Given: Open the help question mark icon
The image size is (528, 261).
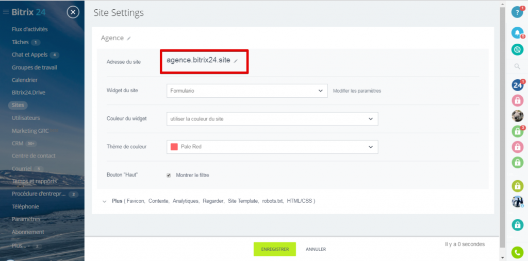Looking at the screenshot, I should tap(517, 12).
